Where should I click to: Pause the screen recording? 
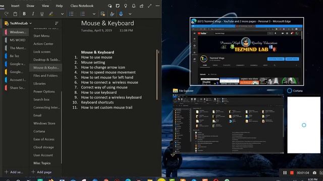(285, 173)
